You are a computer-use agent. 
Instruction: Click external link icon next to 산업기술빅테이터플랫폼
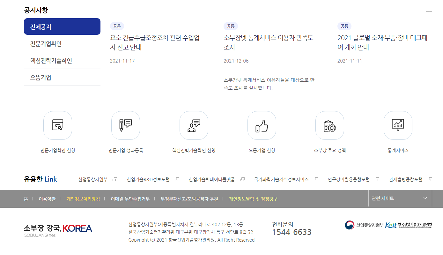(242, 179)
